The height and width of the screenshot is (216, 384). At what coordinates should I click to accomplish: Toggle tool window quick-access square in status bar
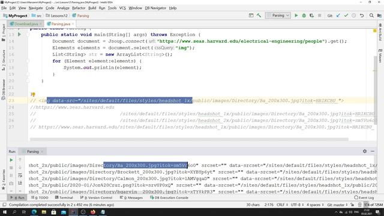coord(4,205)
